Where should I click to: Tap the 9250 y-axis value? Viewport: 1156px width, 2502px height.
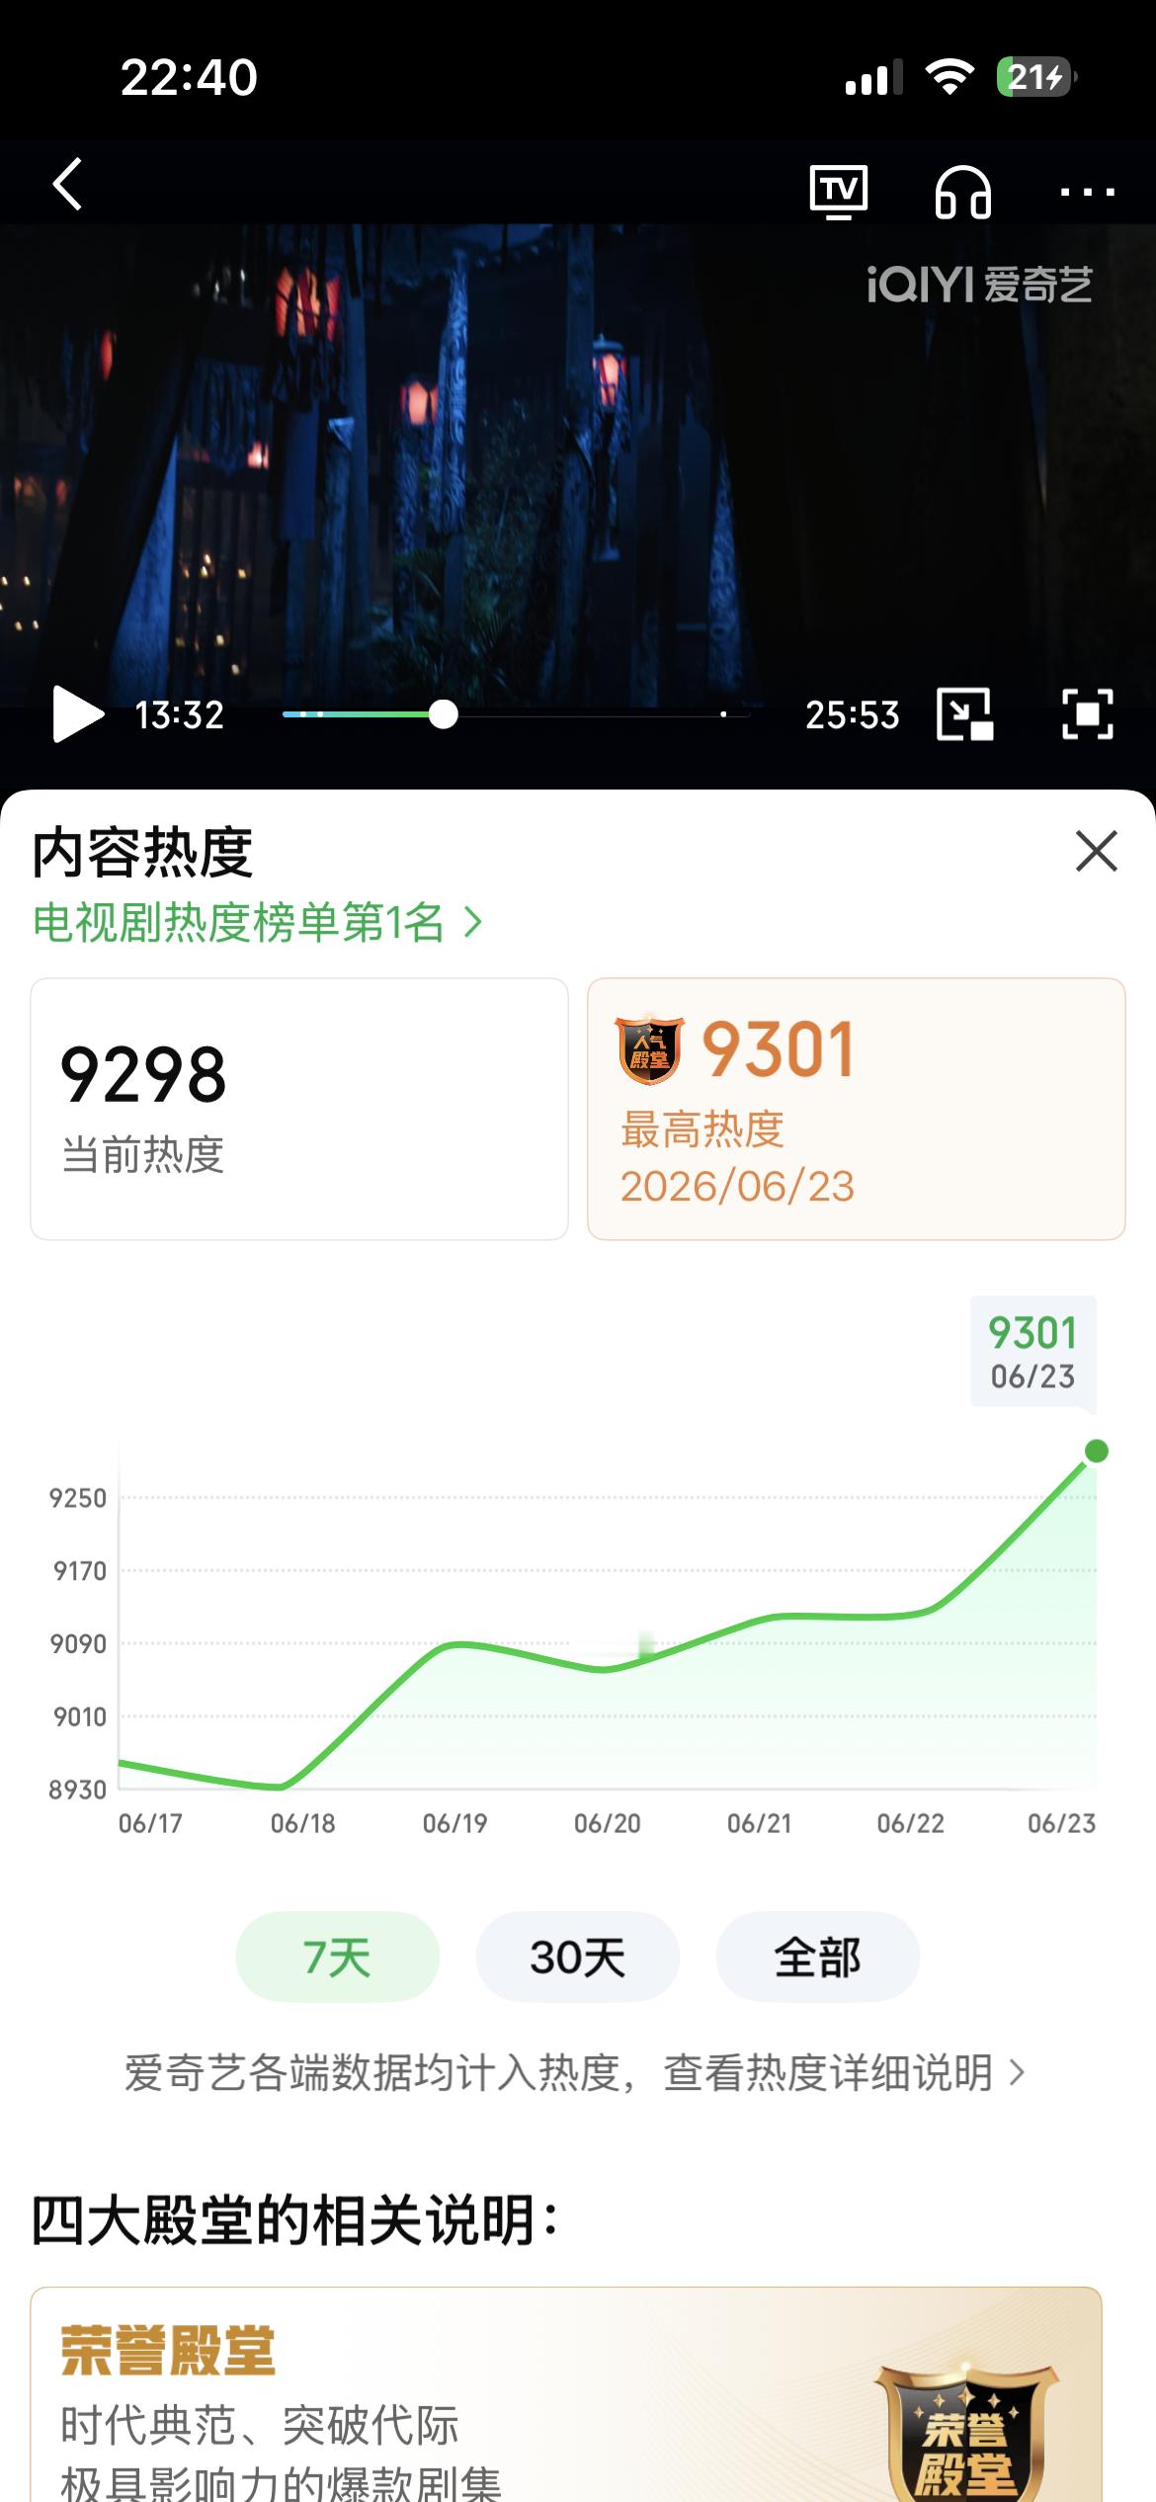pyautogui.click(x=77, y=1499)
